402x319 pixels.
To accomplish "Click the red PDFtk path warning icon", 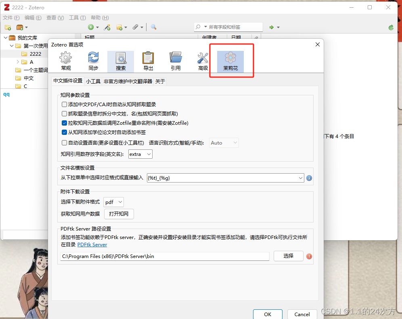I will (x=309, y=256).
